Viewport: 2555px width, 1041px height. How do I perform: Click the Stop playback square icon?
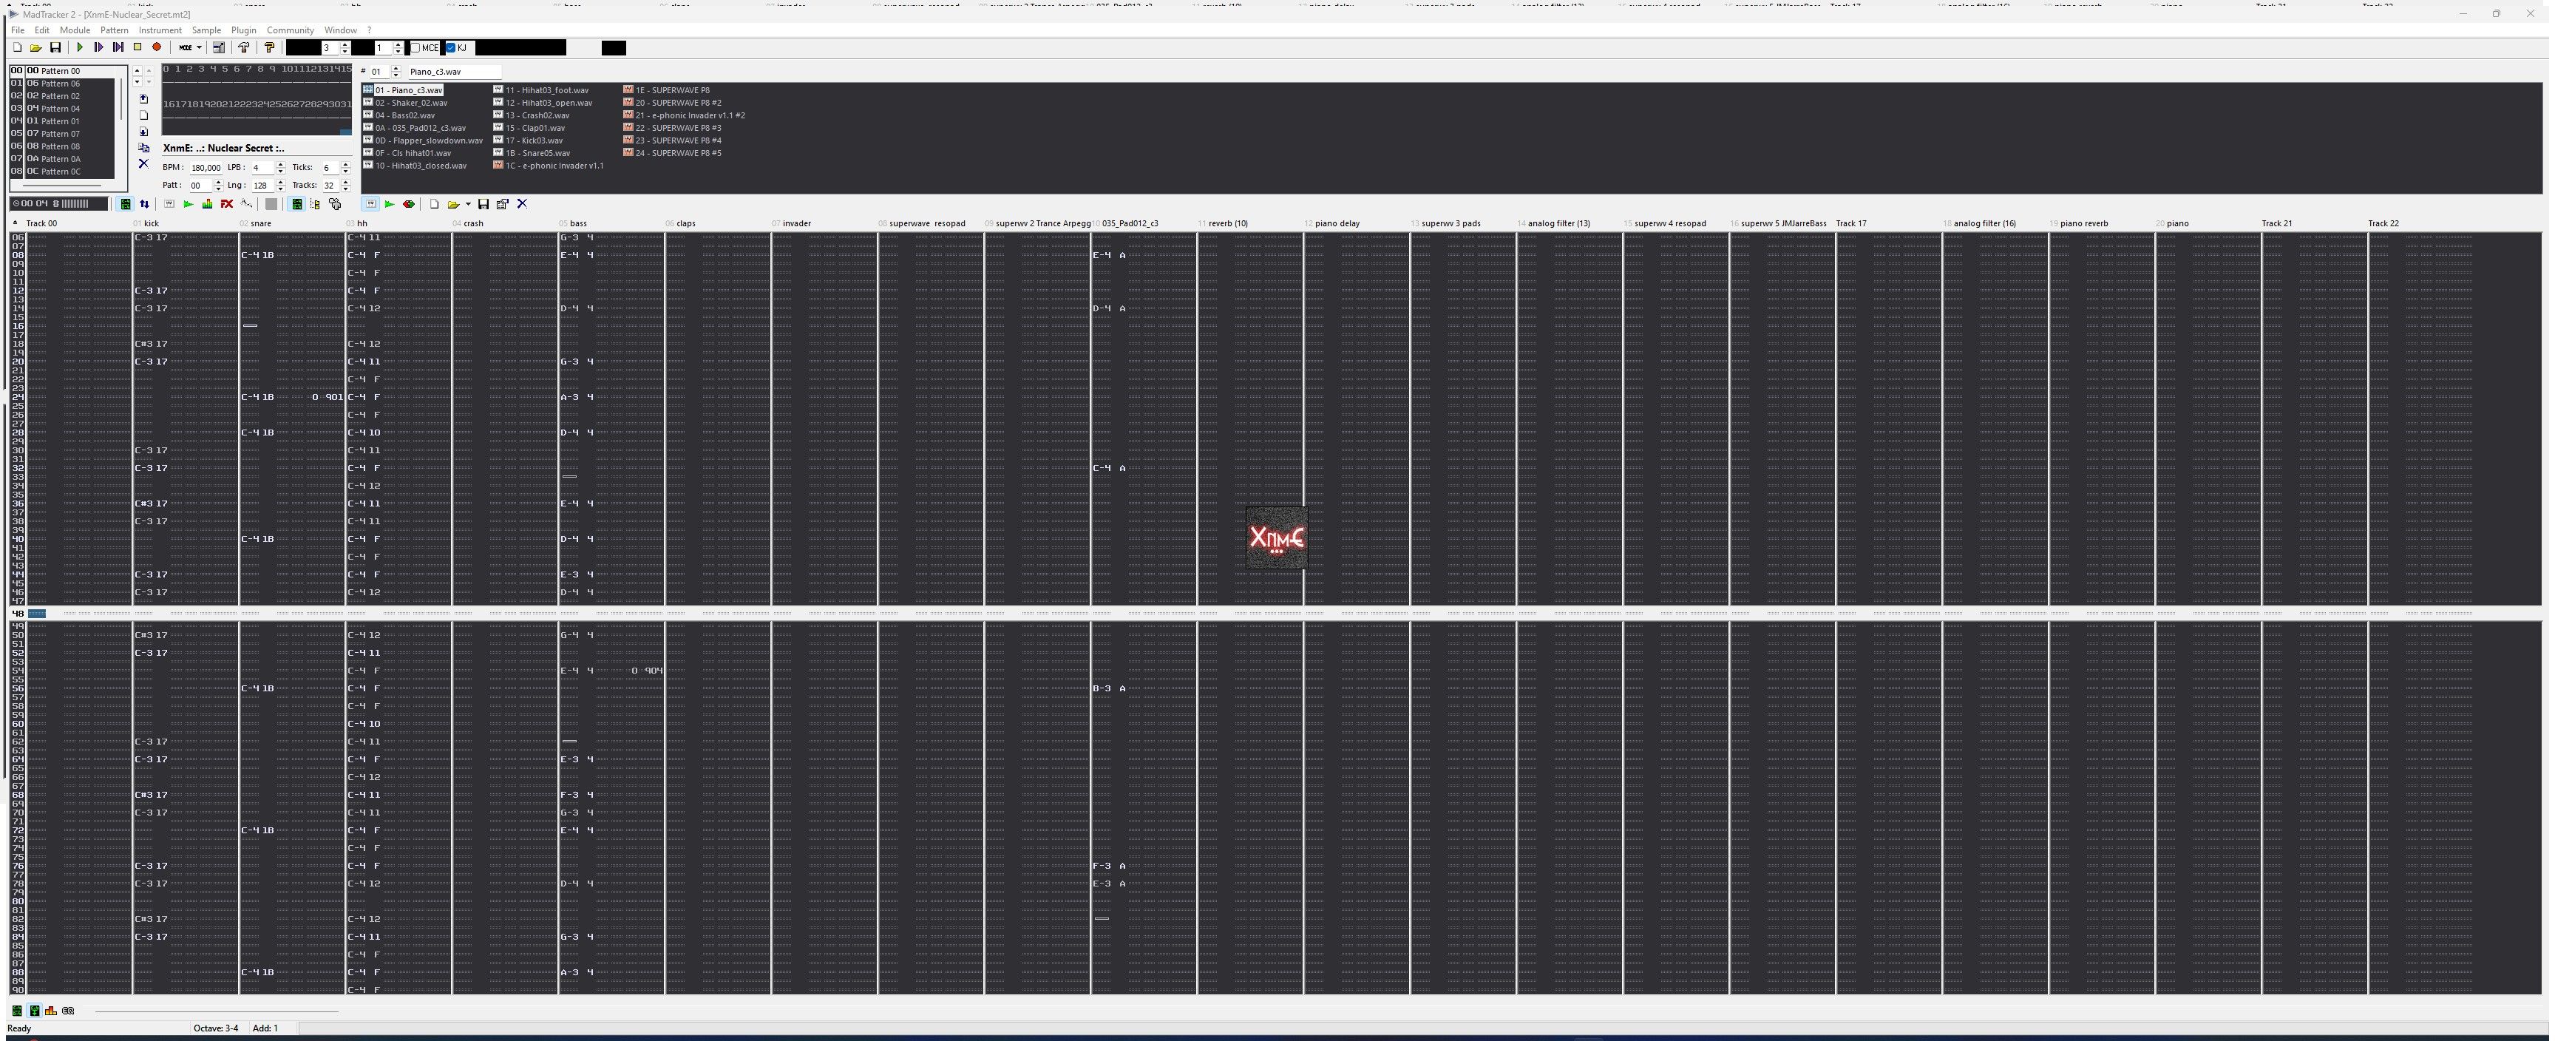click(x=138, y=47)
